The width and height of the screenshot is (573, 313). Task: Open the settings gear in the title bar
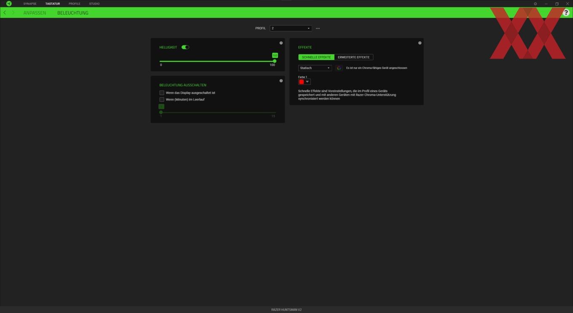click(x=536, y=4)
